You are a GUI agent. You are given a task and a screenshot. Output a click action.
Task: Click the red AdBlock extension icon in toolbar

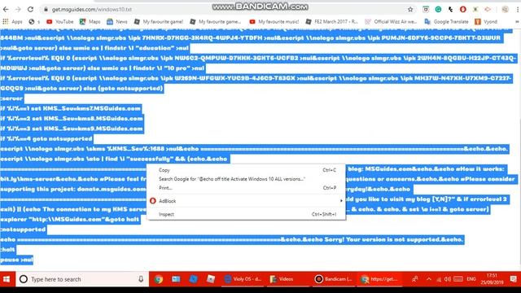463,9
